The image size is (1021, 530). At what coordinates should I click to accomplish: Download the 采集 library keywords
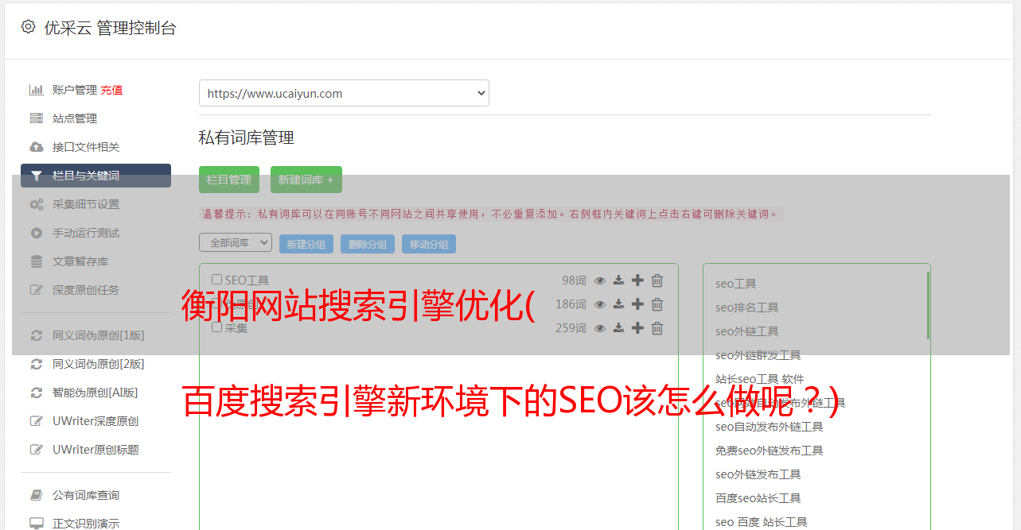pyautogui.click(x=618, y=328)
